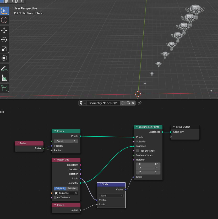Click the Rotation Y value field
This screenshot has height=219, width=218.
(x=148, y=168)
